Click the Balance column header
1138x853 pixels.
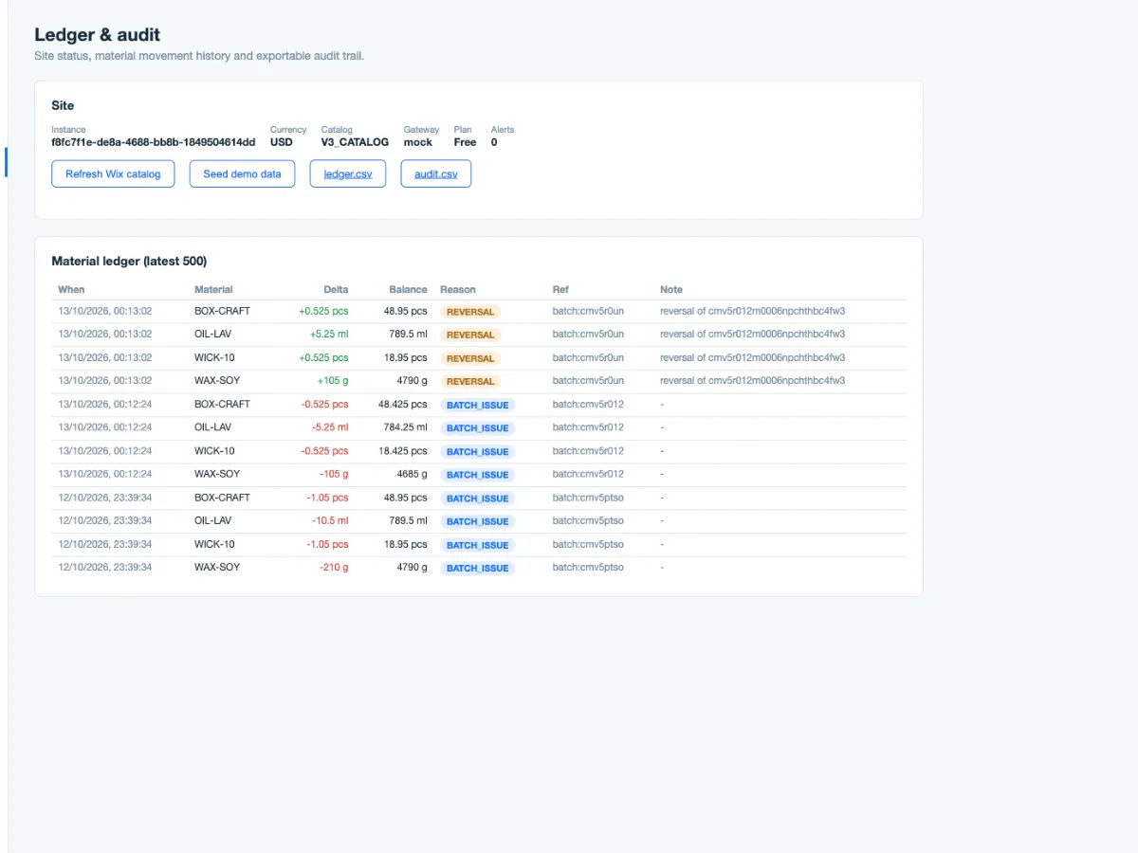pyautogui.click(x=408, y=290)
